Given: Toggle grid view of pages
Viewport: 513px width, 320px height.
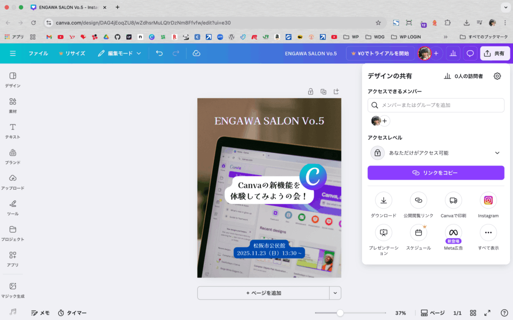Looking at the screenshot, I should point(473,312).
